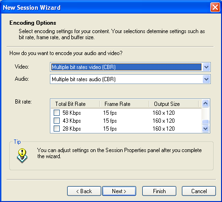The image size is (222, 202).
Task: Select the 28 Kbps row output size cell
Action: tap(164, 129)
